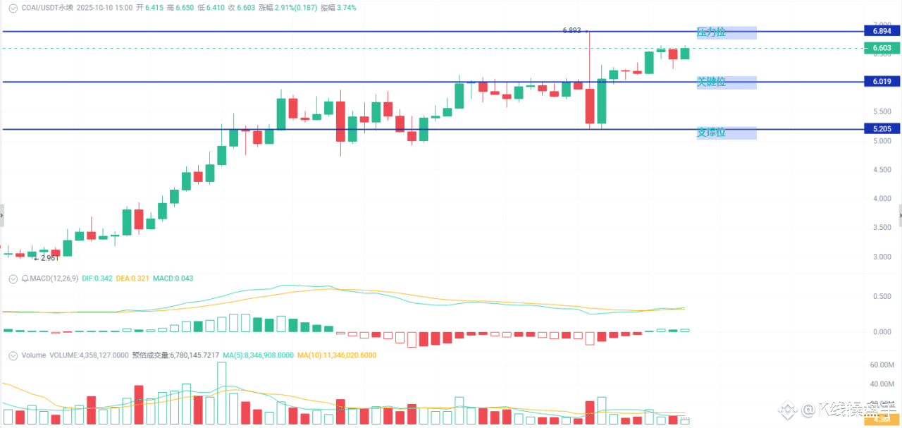Click the orange 4.3M volume axis tag

[882, 420]
